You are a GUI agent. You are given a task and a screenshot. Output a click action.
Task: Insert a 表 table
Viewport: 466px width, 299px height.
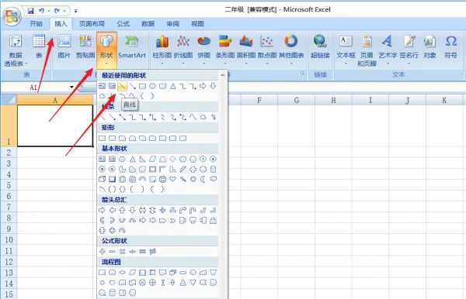[39, 46]
